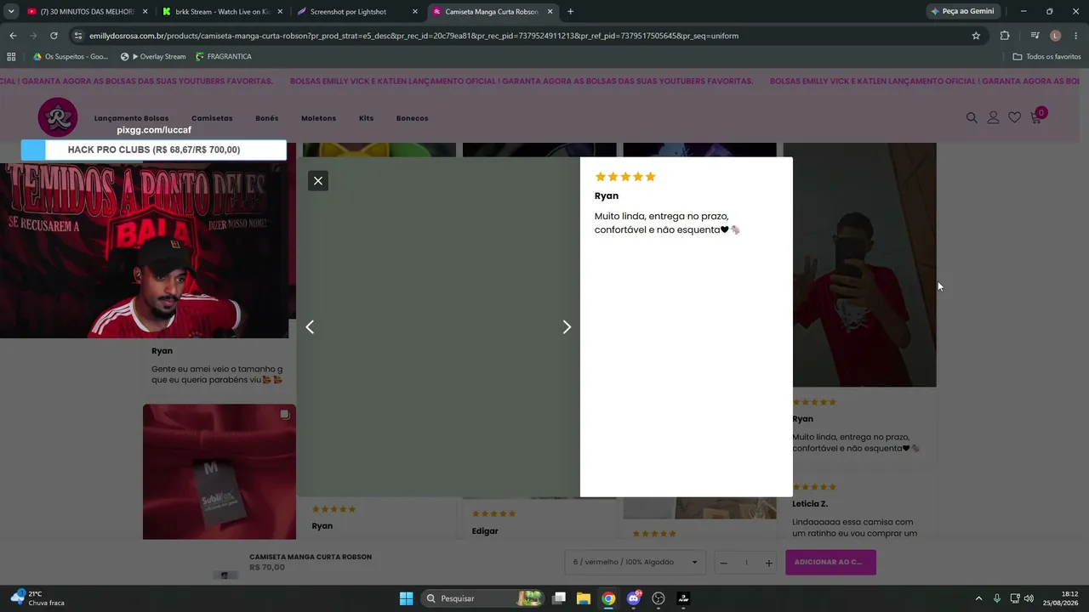Close the review lightbox with the X
Viewport: 1089px width, 612px height.
[x=318, y=180]
